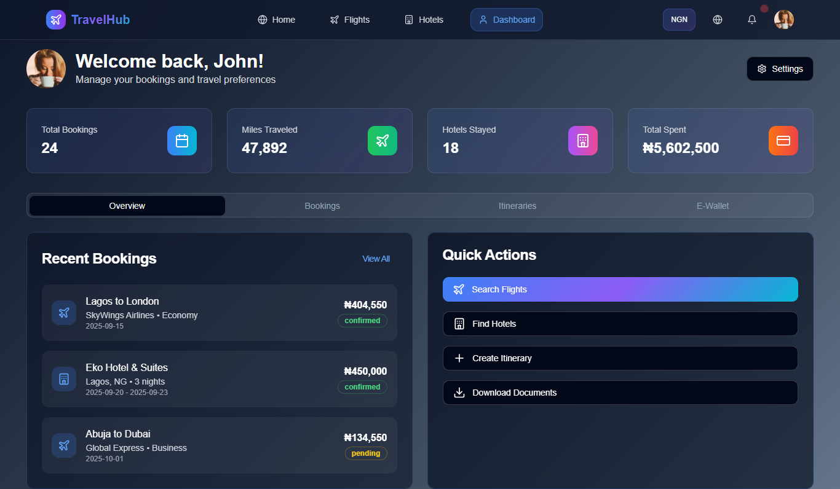Click the TravelHub airplane logo icon
Image resolution: width=840 pixels, height=489 pixels.
tap(56, 20)
